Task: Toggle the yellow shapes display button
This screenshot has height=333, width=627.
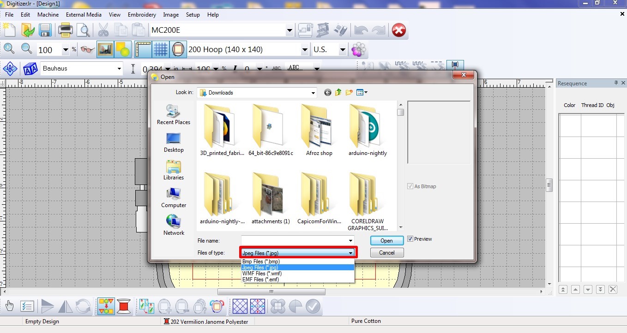Action: click(x=123, y=49)
